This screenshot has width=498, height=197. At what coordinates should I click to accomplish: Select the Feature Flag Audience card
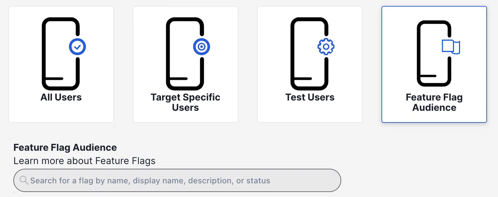pyautogui.click(x=434, y=64)
